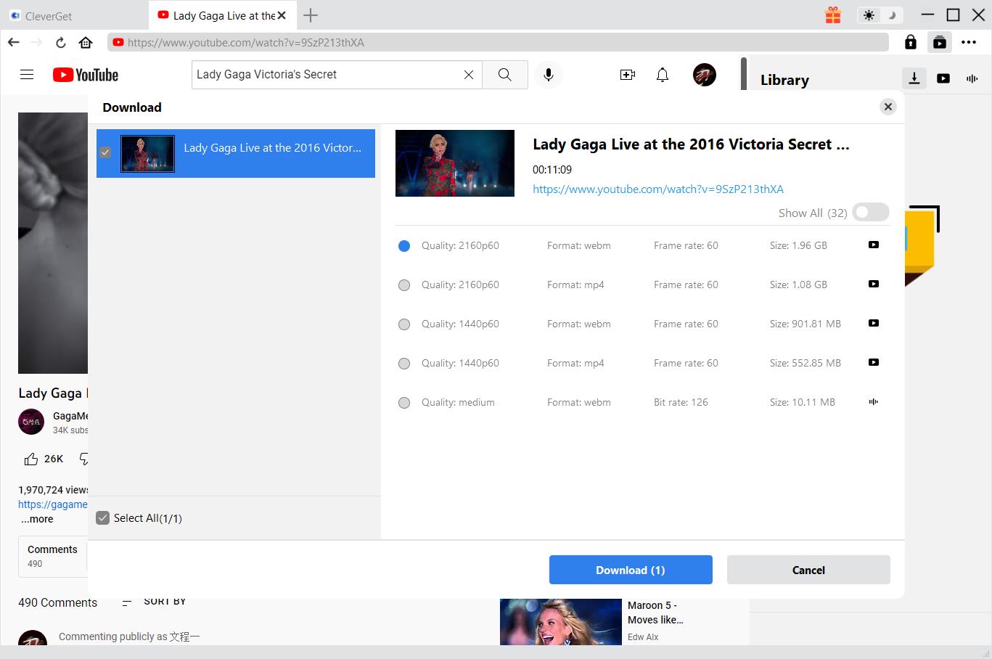This screenshot has height=659, width=992.
Task: Toggle the light/dark theme switch
Action: coord(880,15)
